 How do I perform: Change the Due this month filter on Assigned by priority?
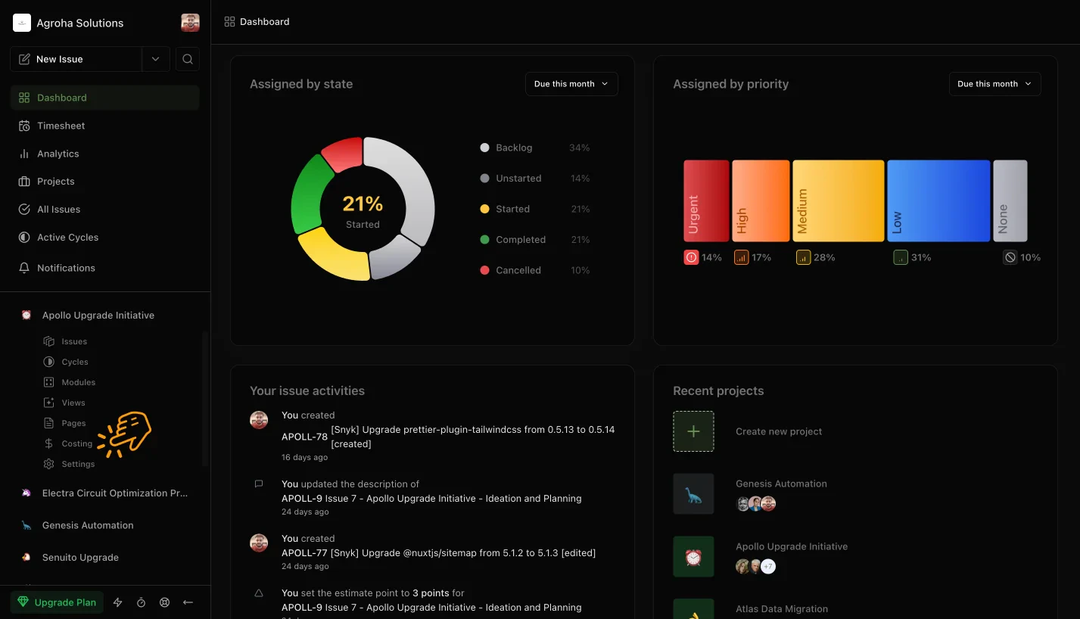[994, 83]
